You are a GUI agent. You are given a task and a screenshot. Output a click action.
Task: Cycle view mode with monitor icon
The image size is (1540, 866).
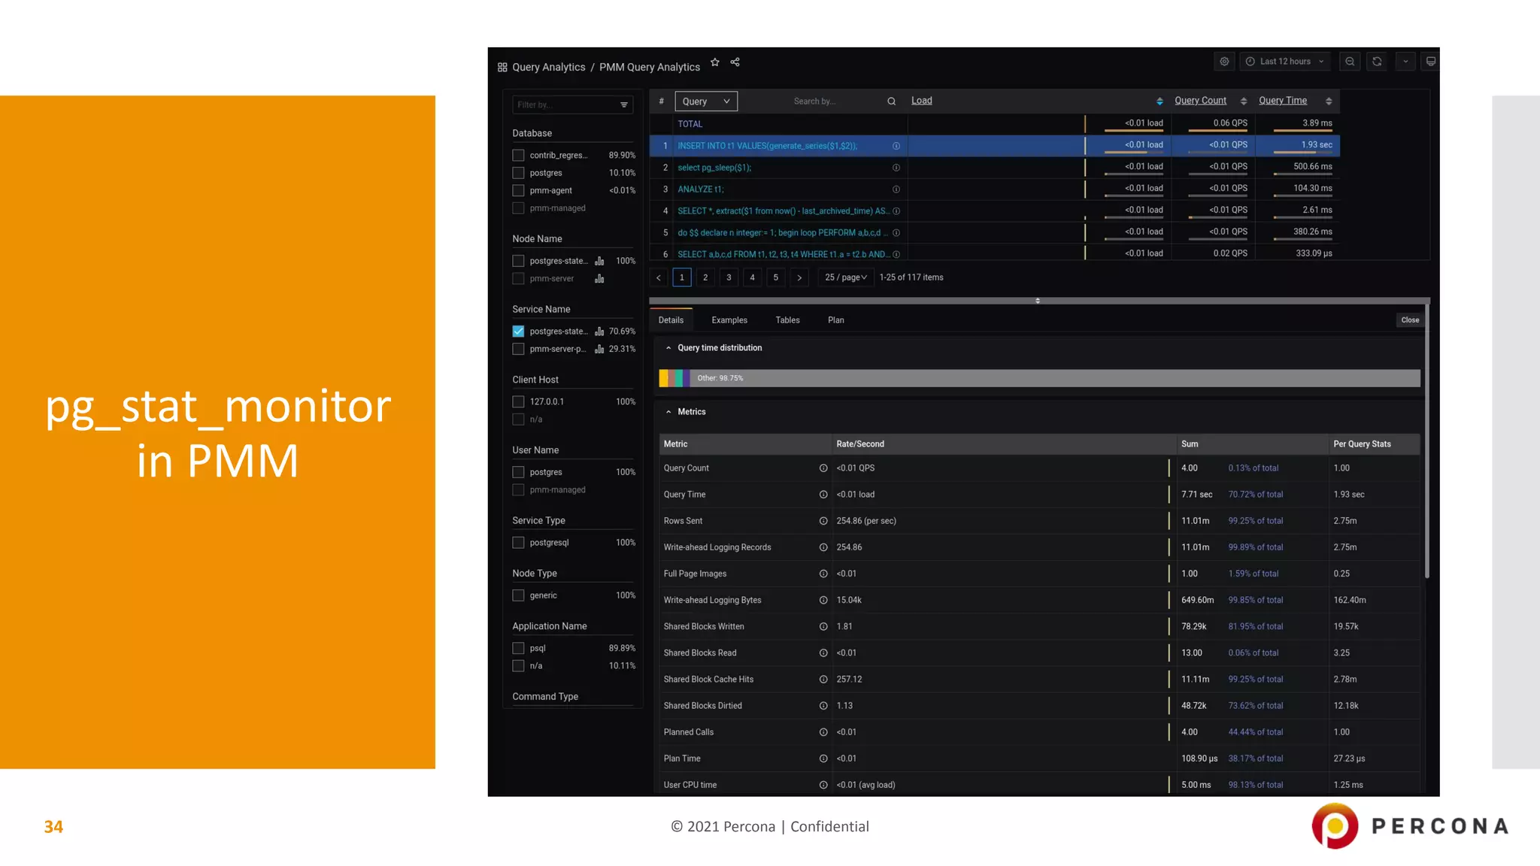coord(1431,62)
